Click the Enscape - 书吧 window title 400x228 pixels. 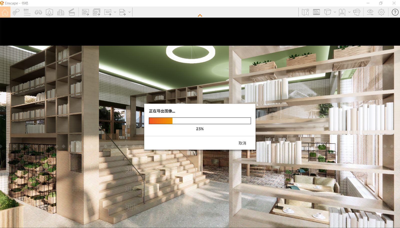[16, 3]
